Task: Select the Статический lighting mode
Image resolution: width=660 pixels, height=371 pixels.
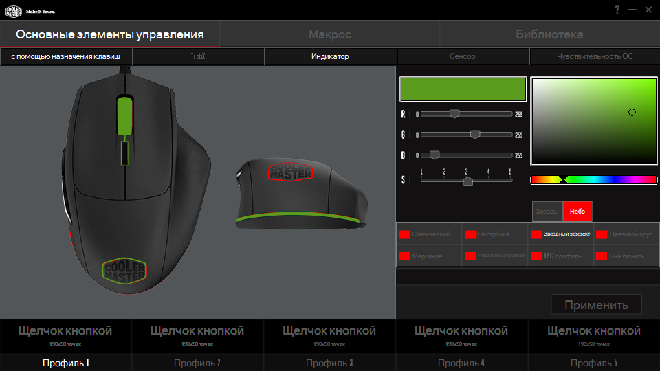Action: pos(429,234)
